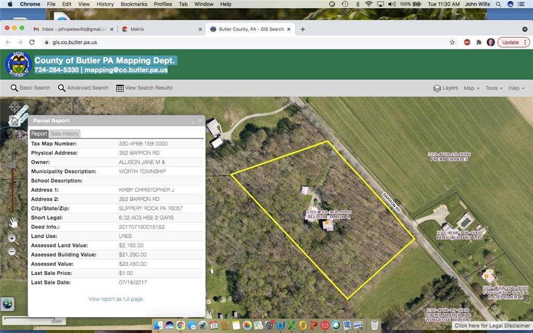
Task: Click the Chrome Update button
Action: (513, 42)
